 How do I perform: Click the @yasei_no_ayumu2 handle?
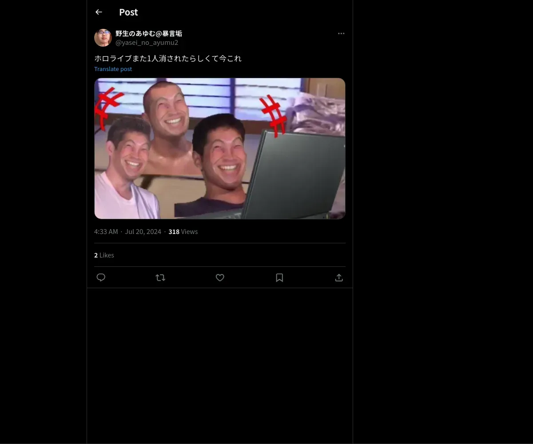pyautogui.click(x=147, y=43)
